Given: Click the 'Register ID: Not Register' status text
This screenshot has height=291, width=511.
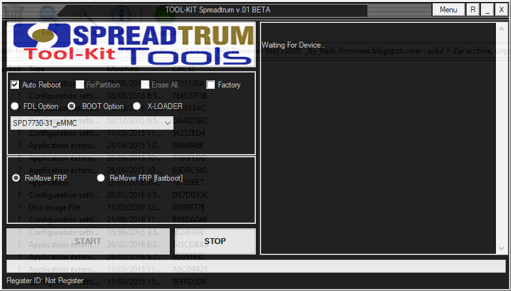Looking at the screenshot, I should [45, 281].
